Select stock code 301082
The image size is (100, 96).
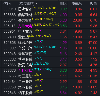10,48
